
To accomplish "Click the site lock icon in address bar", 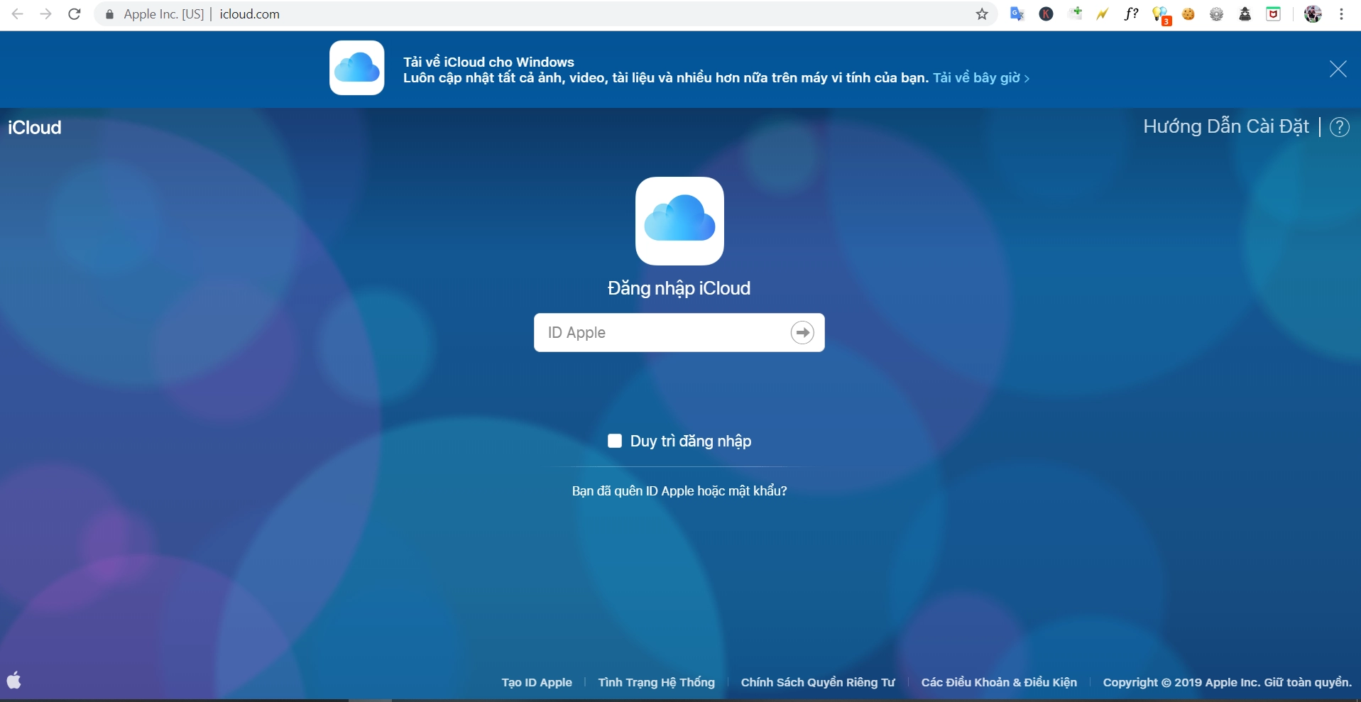I will pyautogui.click(x=109, y=14).
